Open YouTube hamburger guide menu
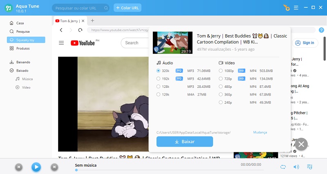Image resolution: width=327 pixels, height=174 pixels. pos(61,43)
